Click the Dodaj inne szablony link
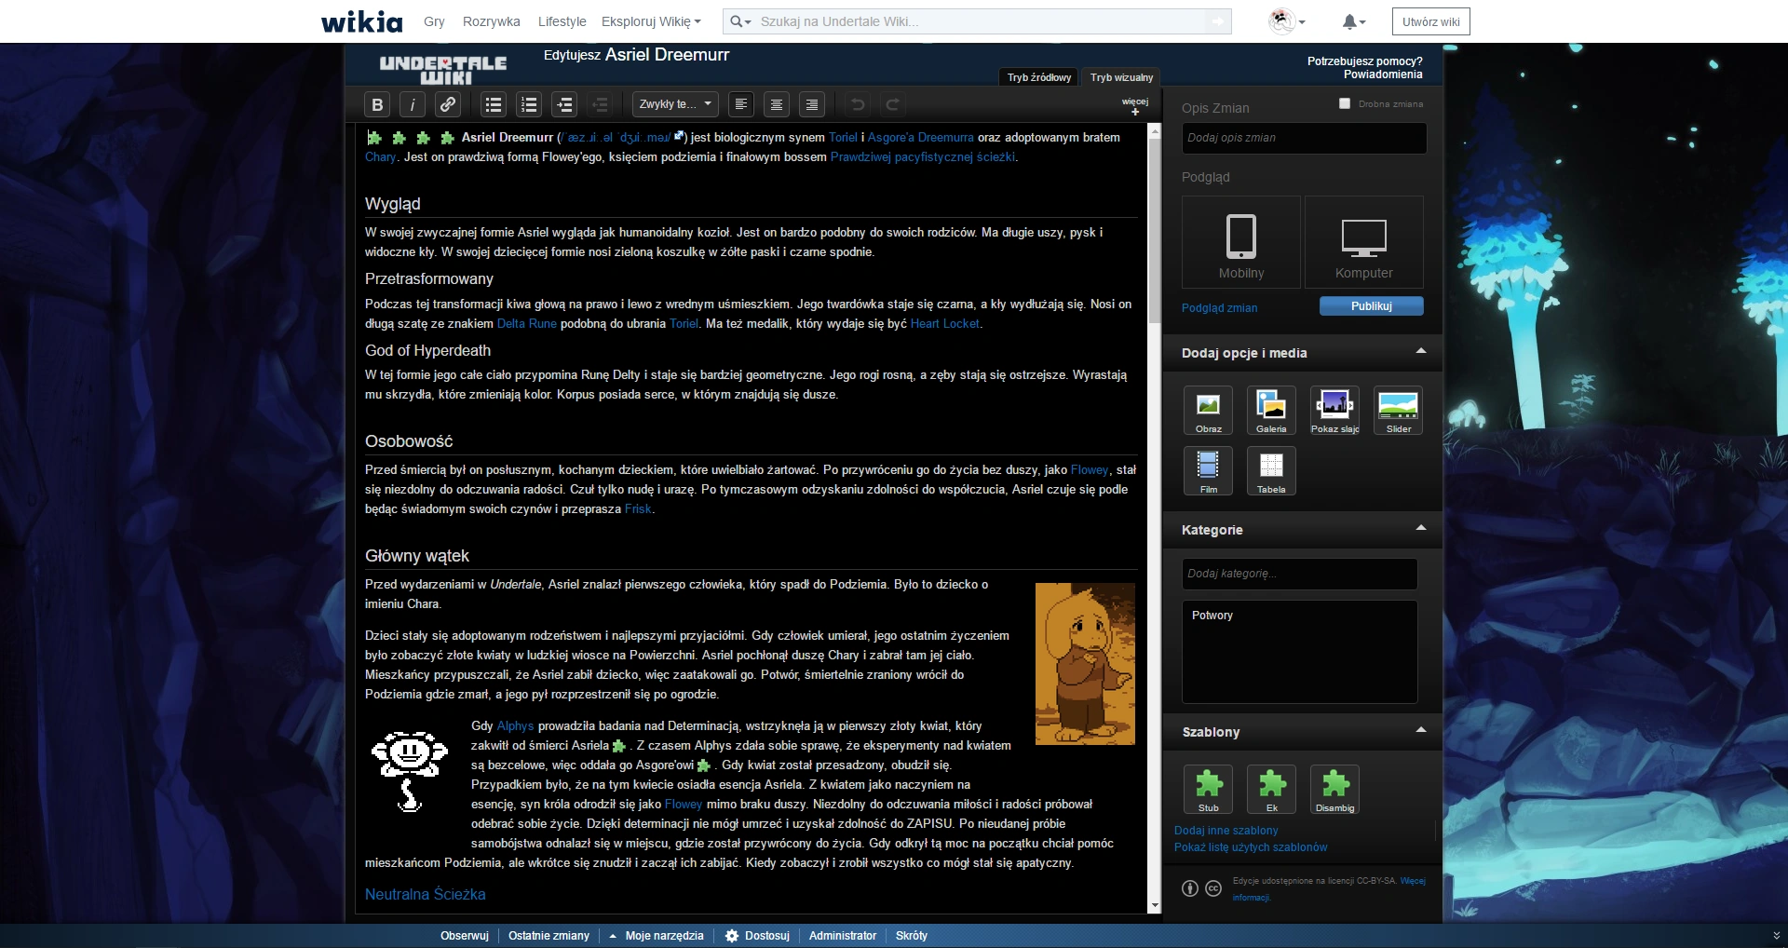 [x=1226, y=831]
